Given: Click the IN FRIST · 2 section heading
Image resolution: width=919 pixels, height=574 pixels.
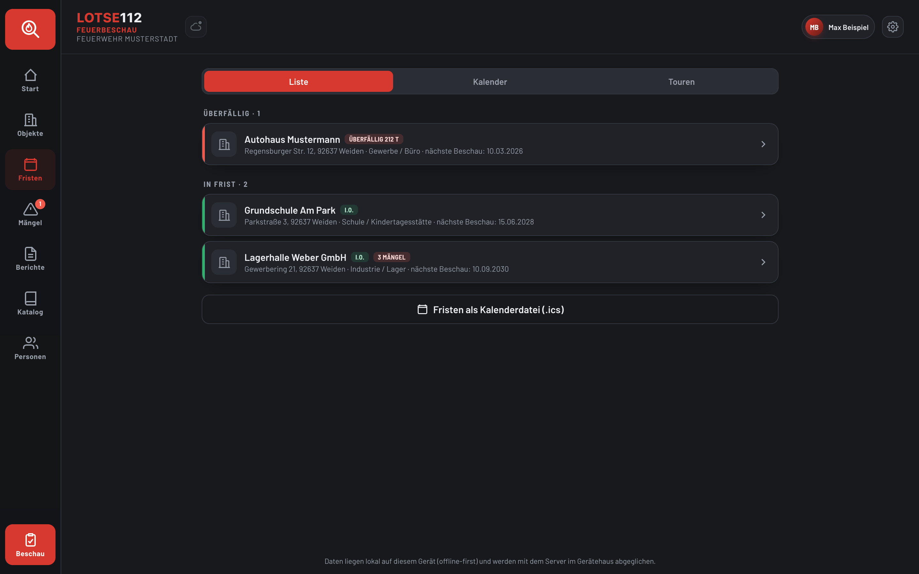Looking at the screenshot, I should click(225, 185).
